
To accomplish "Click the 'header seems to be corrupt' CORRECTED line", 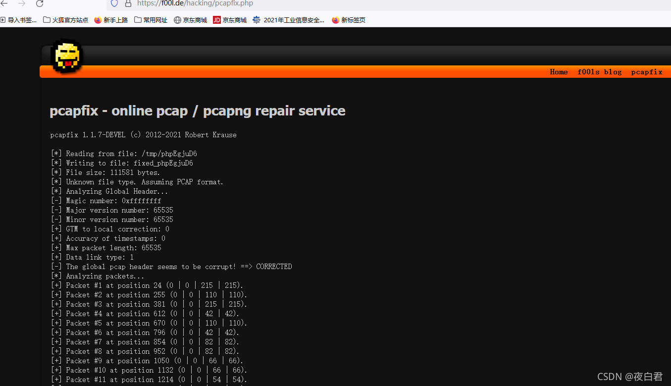I will (172, 267).
